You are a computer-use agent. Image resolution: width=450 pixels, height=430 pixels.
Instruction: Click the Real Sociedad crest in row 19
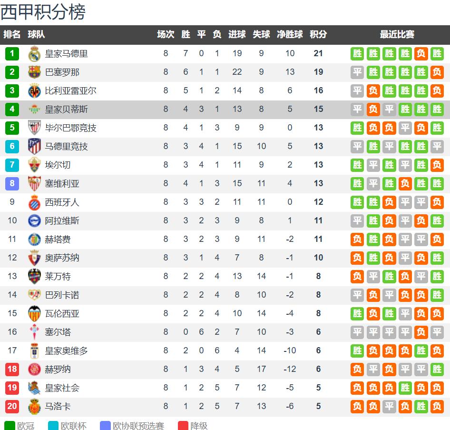click(34, 388)
